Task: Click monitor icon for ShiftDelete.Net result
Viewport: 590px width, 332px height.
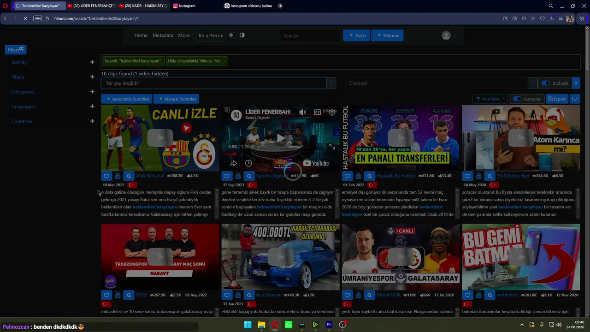Action: pos(467,176)
